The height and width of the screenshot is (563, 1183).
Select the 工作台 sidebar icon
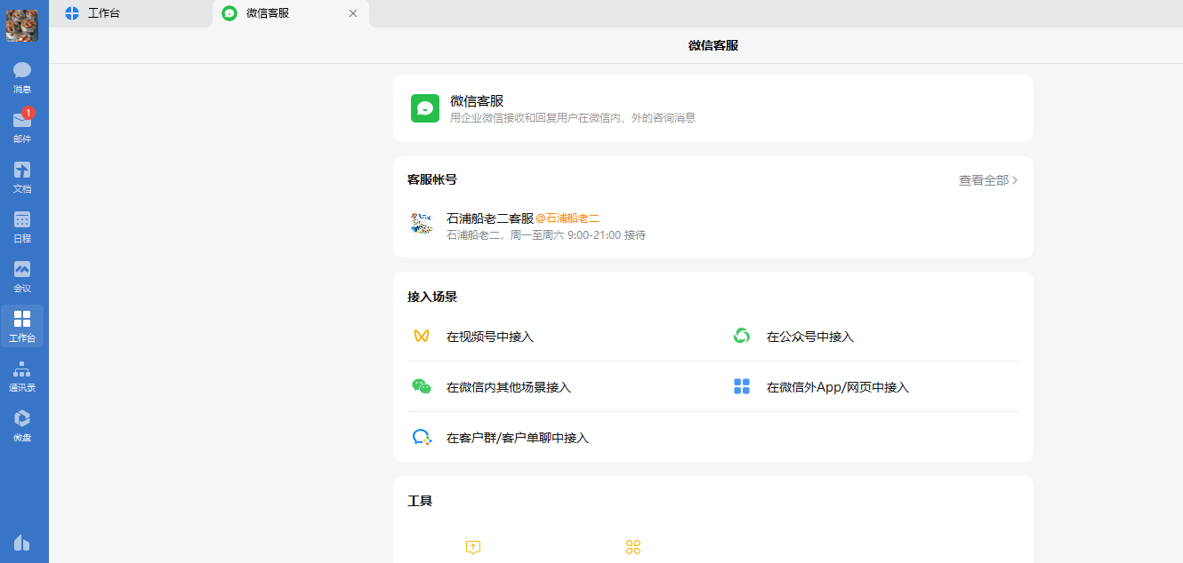(x=22, y=325)
